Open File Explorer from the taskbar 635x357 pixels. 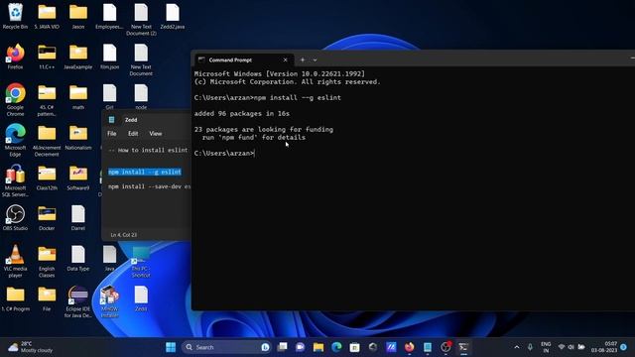318,347
